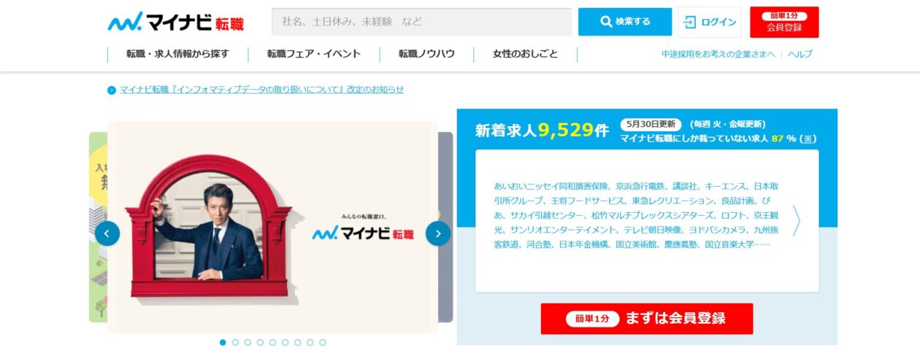This screenshot has height=361, width=920.
Task: Click まずは会員登録 red button
Action: (x=647, y=319)
